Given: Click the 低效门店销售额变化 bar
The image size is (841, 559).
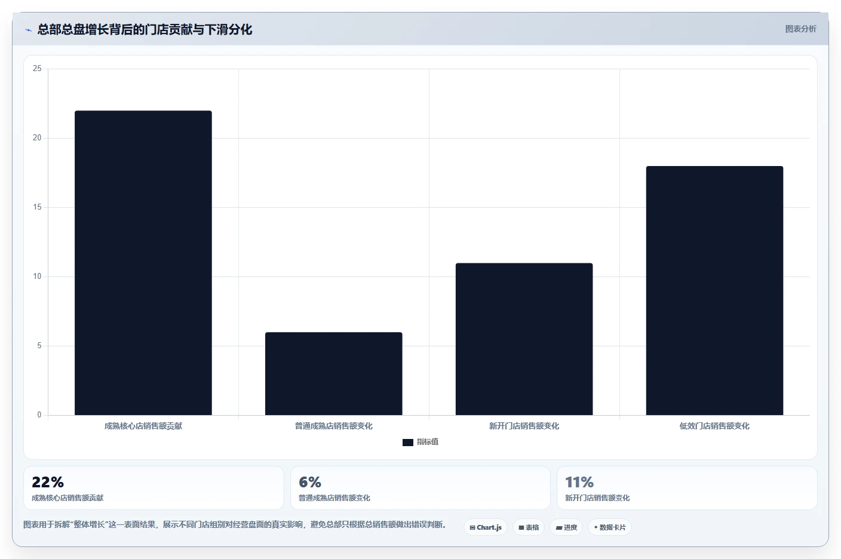Looking at the screenshot, I should click(714, 290).
